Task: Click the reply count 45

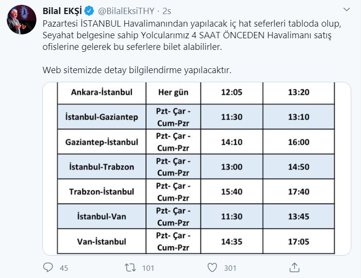Action: coord(64,267)
